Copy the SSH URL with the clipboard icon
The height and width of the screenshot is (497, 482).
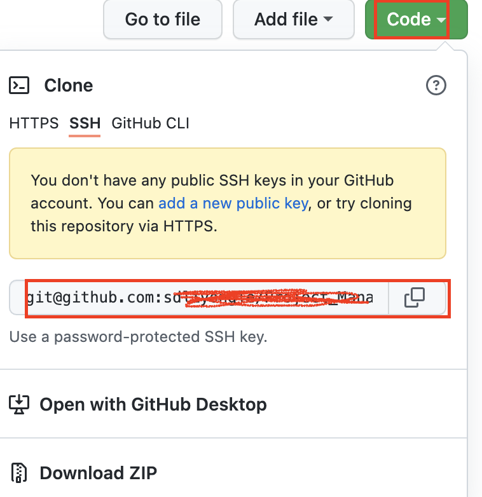[x=415, y=297]
